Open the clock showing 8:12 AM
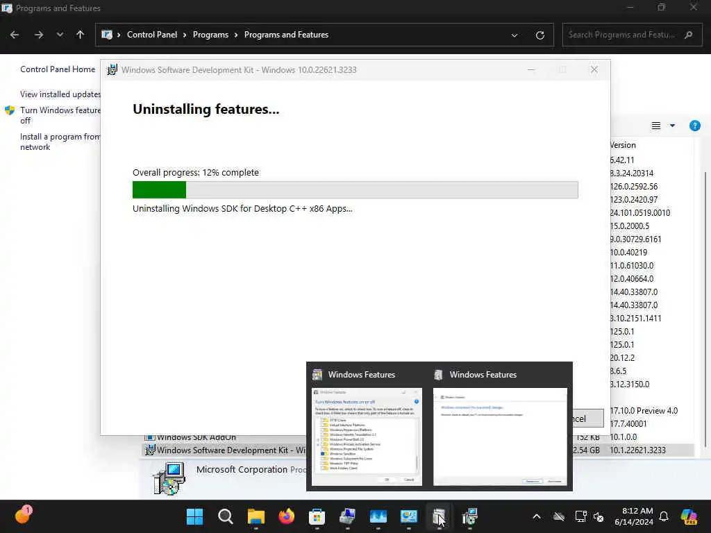This screenshot has width=711, height=533. pos(634,516)
